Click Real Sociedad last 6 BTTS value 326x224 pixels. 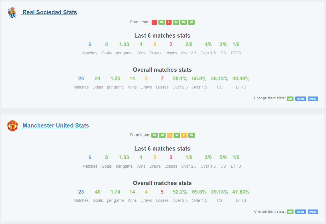(236, 44)
